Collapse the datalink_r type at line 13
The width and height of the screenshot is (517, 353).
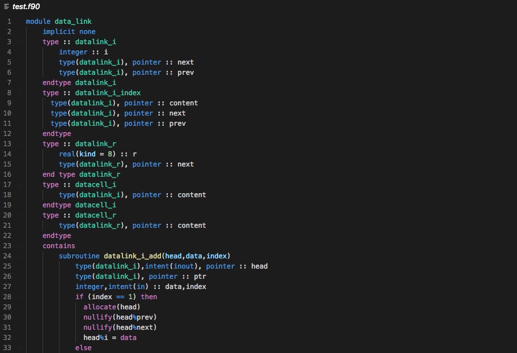pyautogui.click(x=20, y=144)
